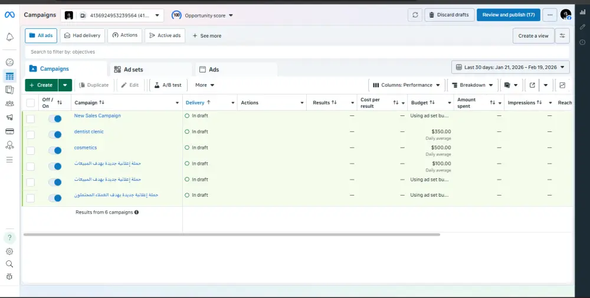Open notifications bell in sidebar
The image size is (590, 298).
[10, 37]
